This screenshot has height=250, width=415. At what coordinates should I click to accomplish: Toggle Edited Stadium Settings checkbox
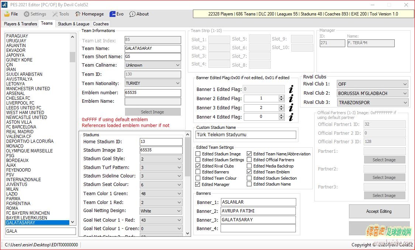coord(198,160)
